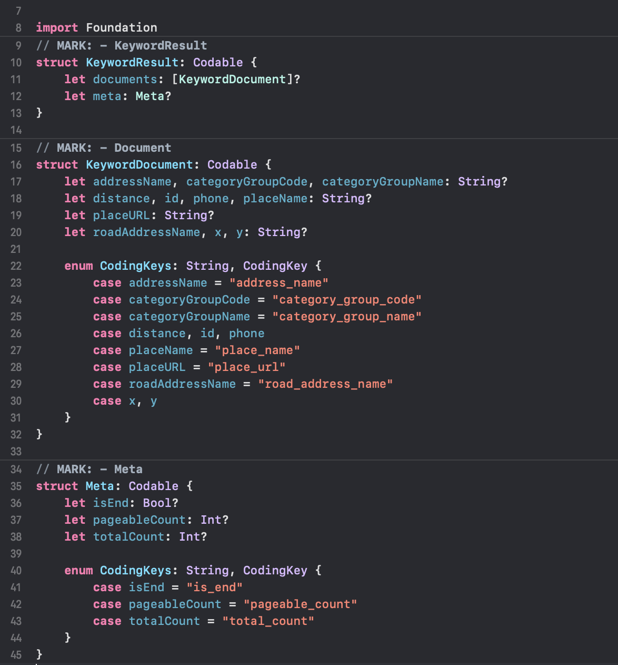This screenshot has height=665, width=618.
Task: Click "distance" in the case on line 26
Action: [x=157, y=333]
